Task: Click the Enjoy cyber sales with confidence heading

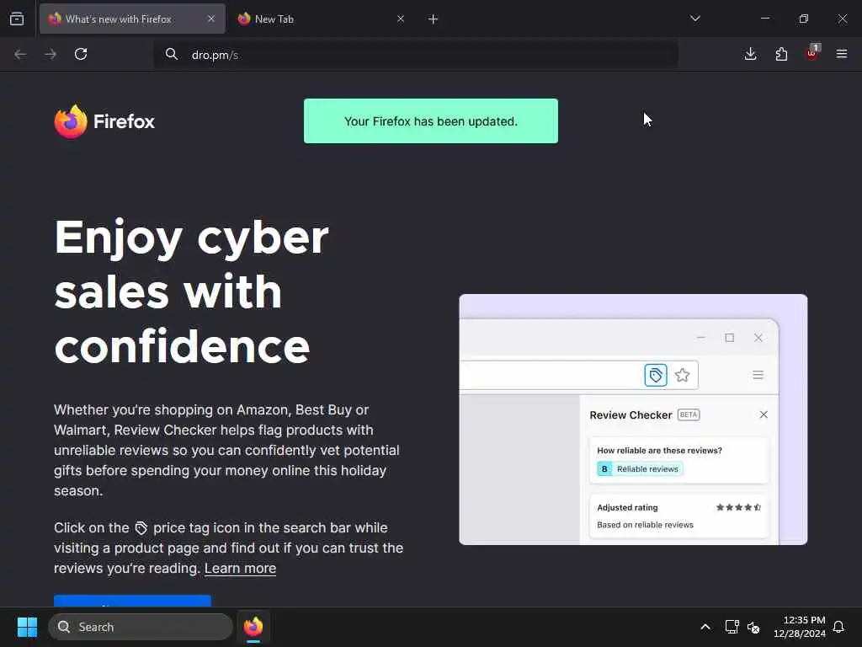Action: tap(191, 291)
